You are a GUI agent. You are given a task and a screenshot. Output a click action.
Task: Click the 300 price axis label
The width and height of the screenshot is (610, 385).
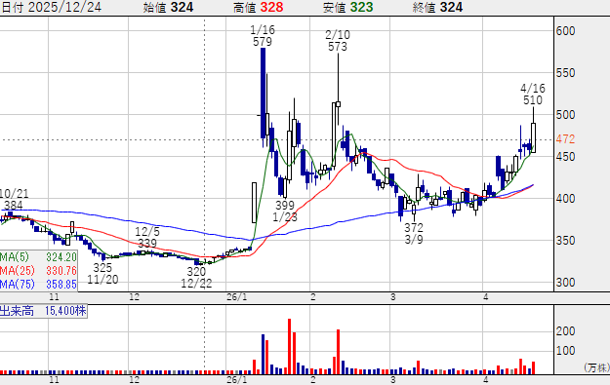tap(566, 283)
